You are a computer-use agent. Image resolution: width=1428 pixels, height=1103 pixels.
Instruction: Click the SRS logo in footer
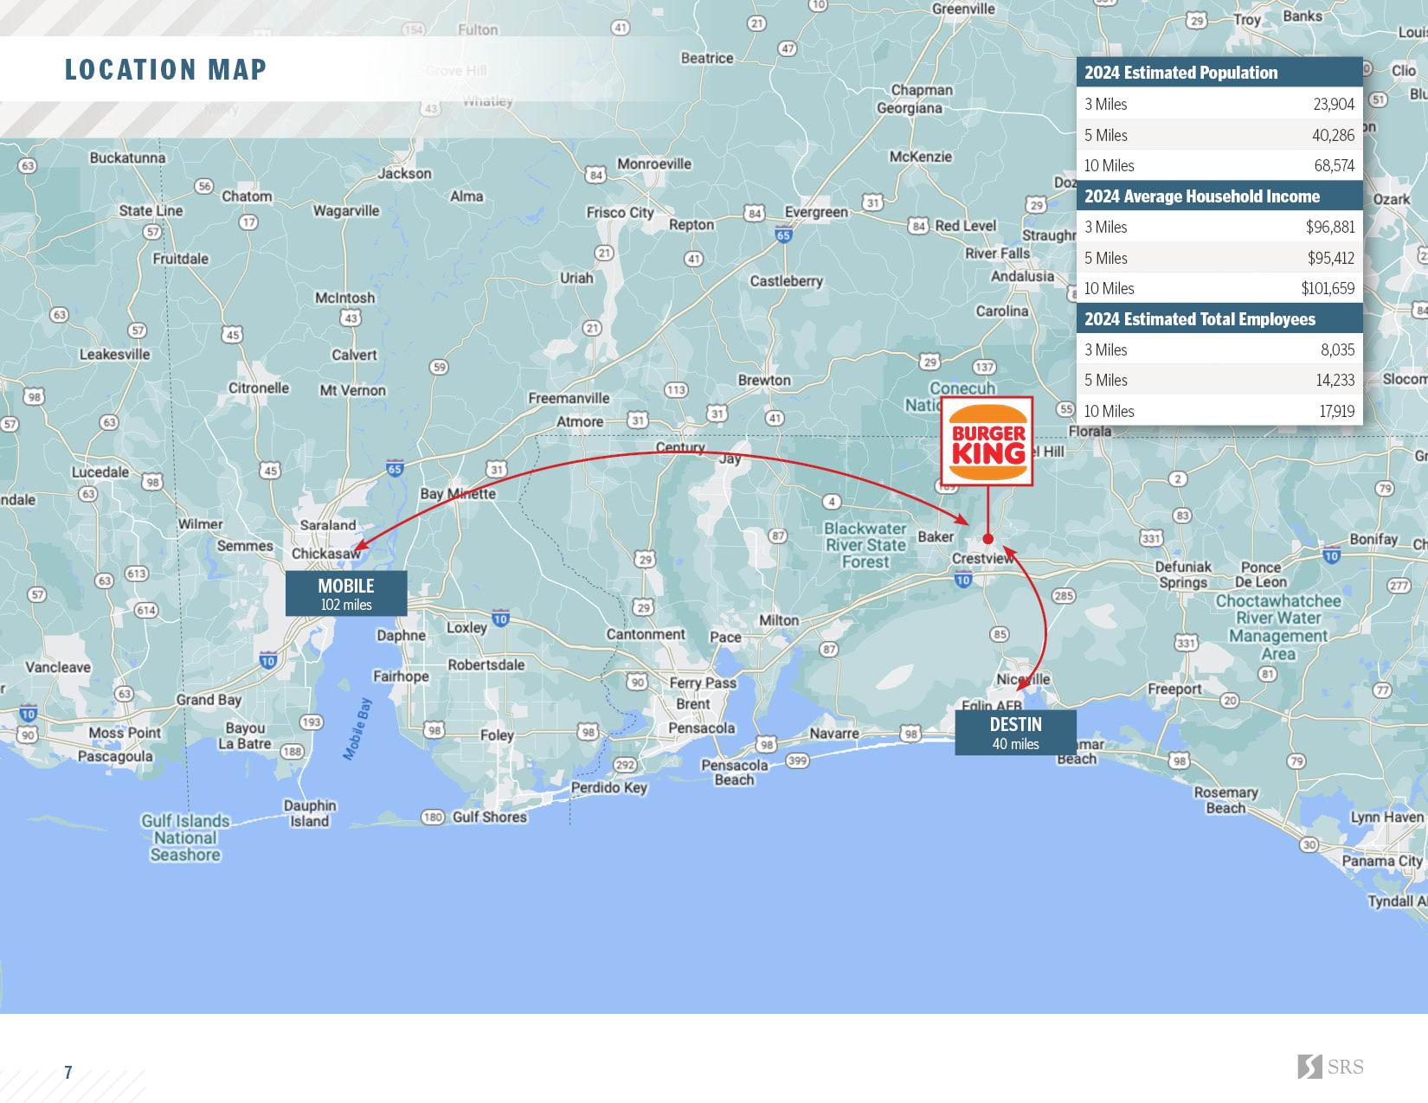[x=1330, y=1067]
